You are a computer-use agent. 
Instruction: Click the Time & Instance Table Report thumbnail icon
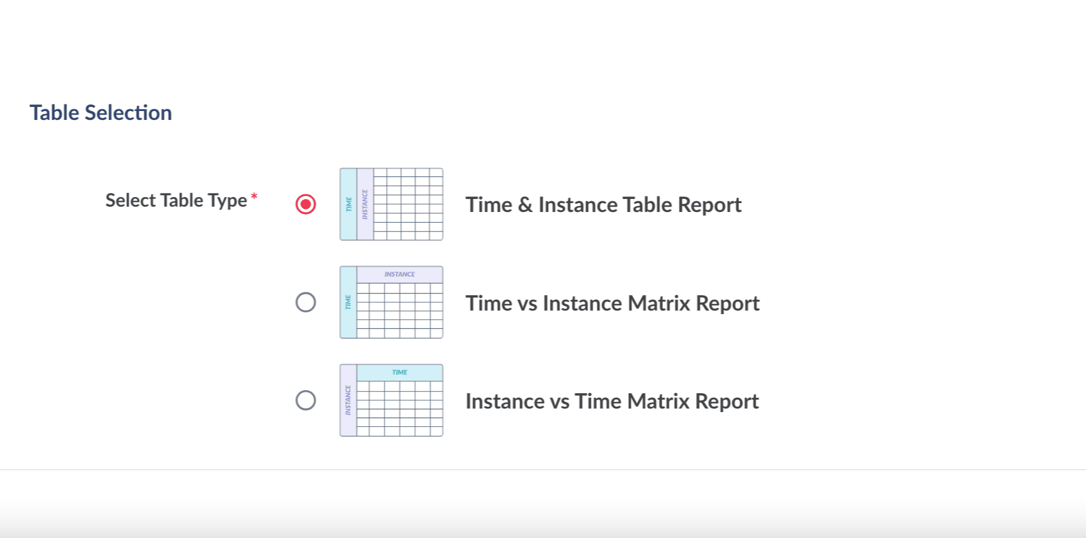(391, 204)
